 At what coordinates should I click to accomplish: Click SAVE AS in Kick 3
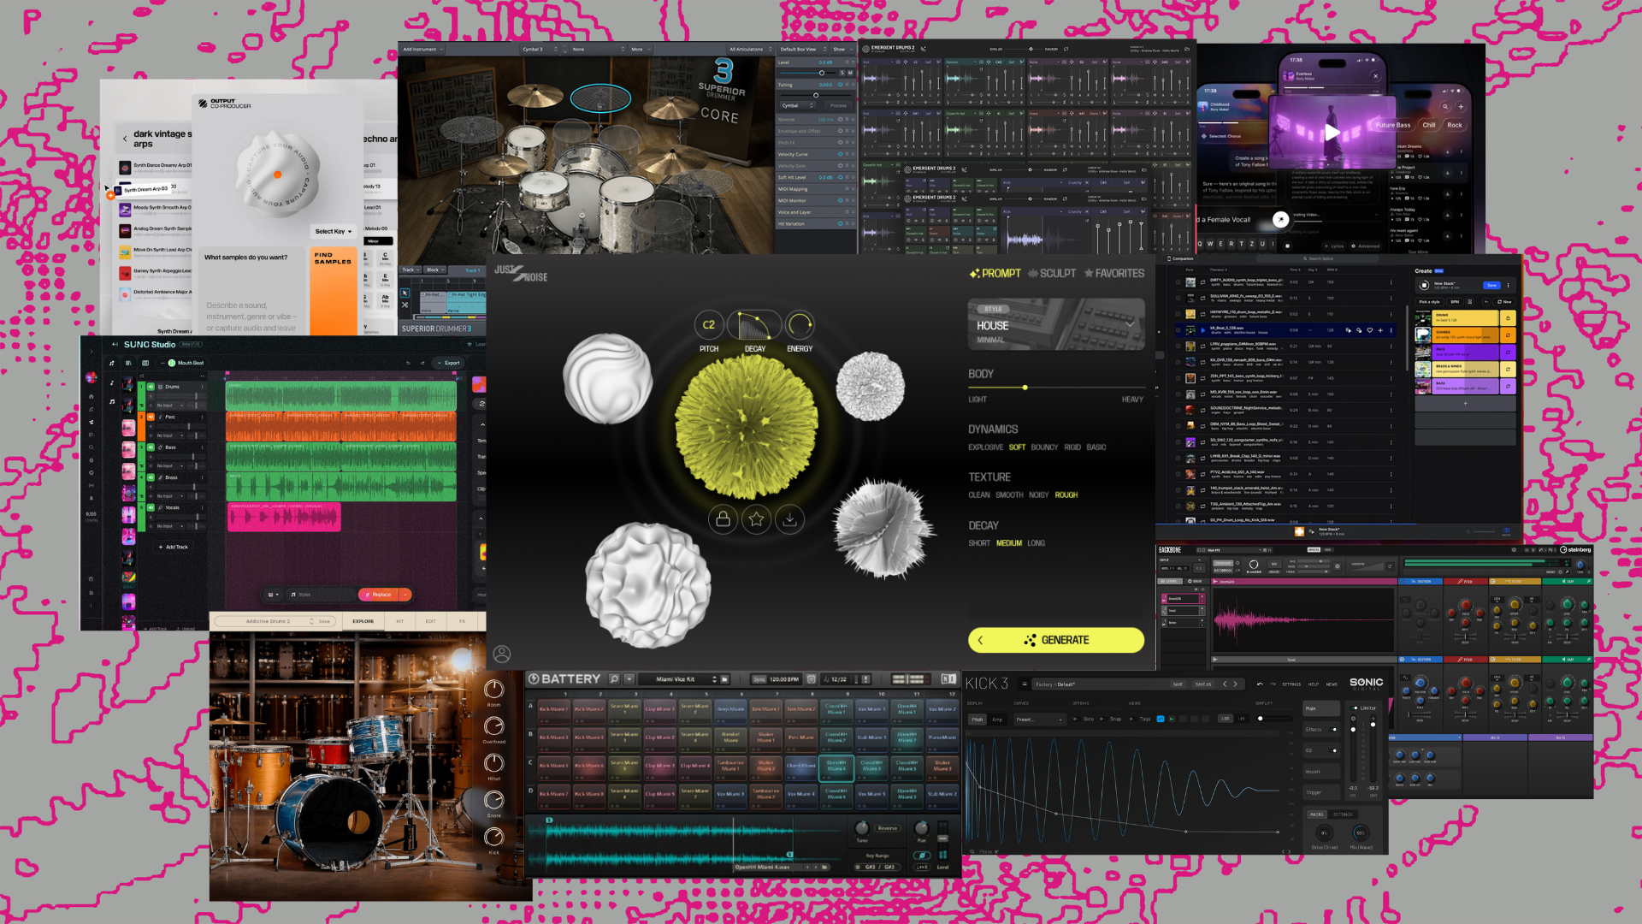point(1202,684)
